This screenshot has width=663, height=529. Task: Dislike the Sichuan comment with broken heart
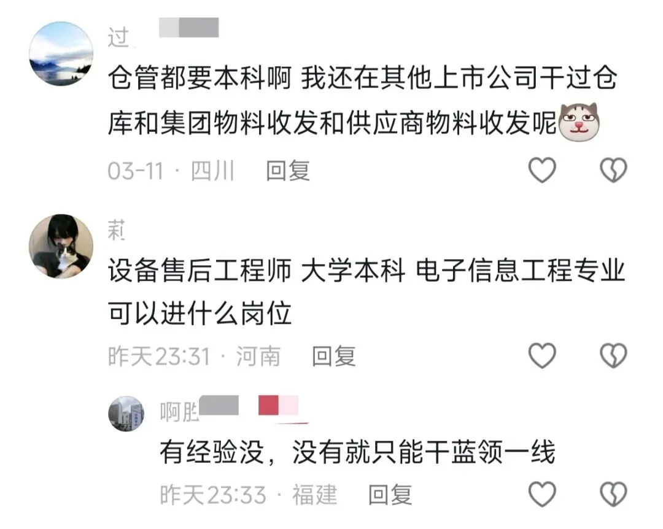click(613, 170)
